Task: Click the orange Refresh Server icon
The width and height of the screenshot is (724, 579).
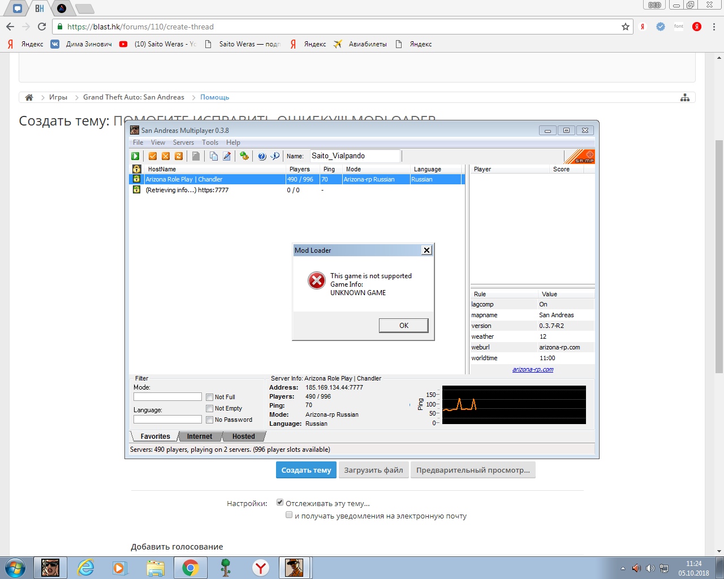Action: 179,156
